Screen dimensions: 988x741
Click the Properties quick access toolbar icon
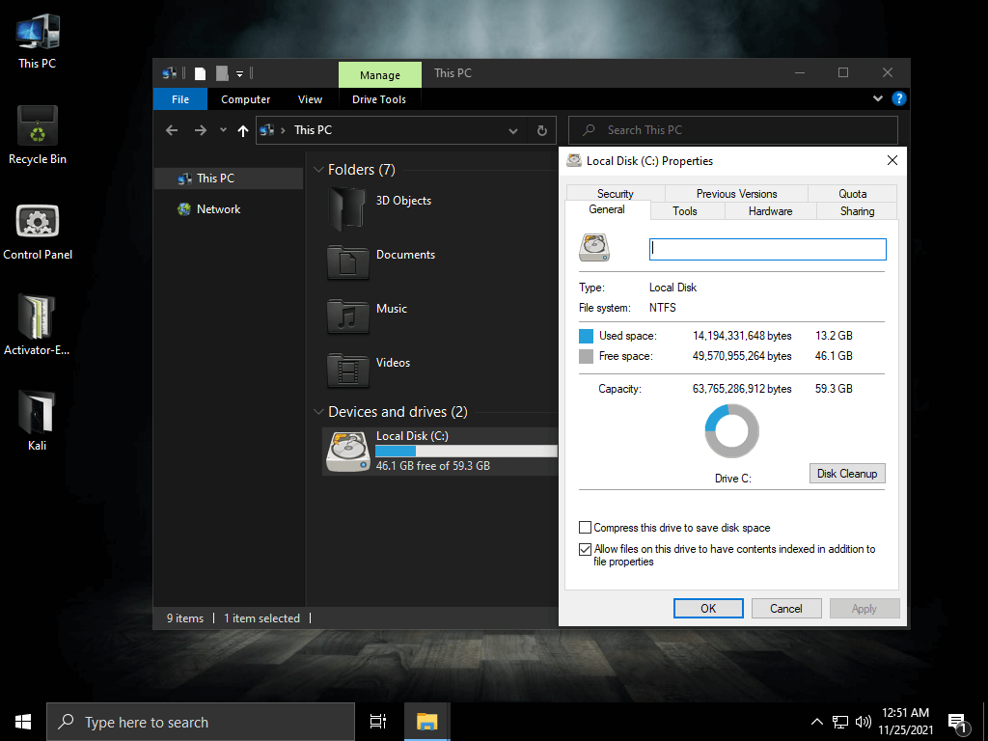click(x=200, y=73)
